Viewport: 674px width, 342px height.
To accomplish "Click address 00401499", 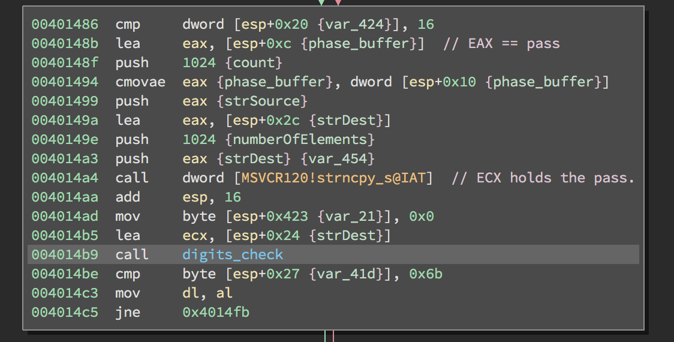I will [x=65, y=101].
